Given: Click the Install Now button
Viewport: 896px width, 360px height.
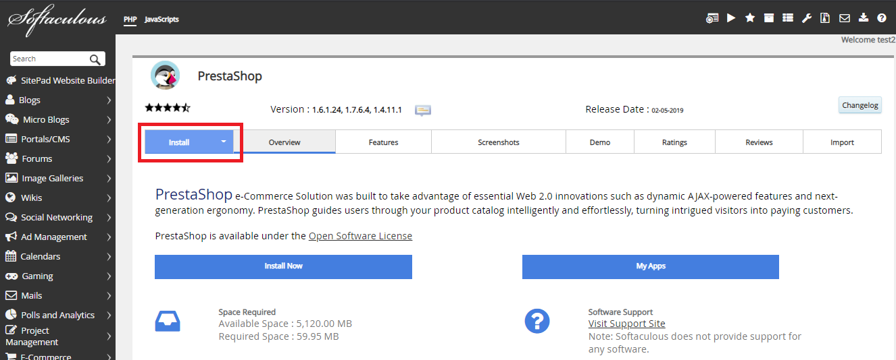Looking at the screenshot, I should pos(283,266).
